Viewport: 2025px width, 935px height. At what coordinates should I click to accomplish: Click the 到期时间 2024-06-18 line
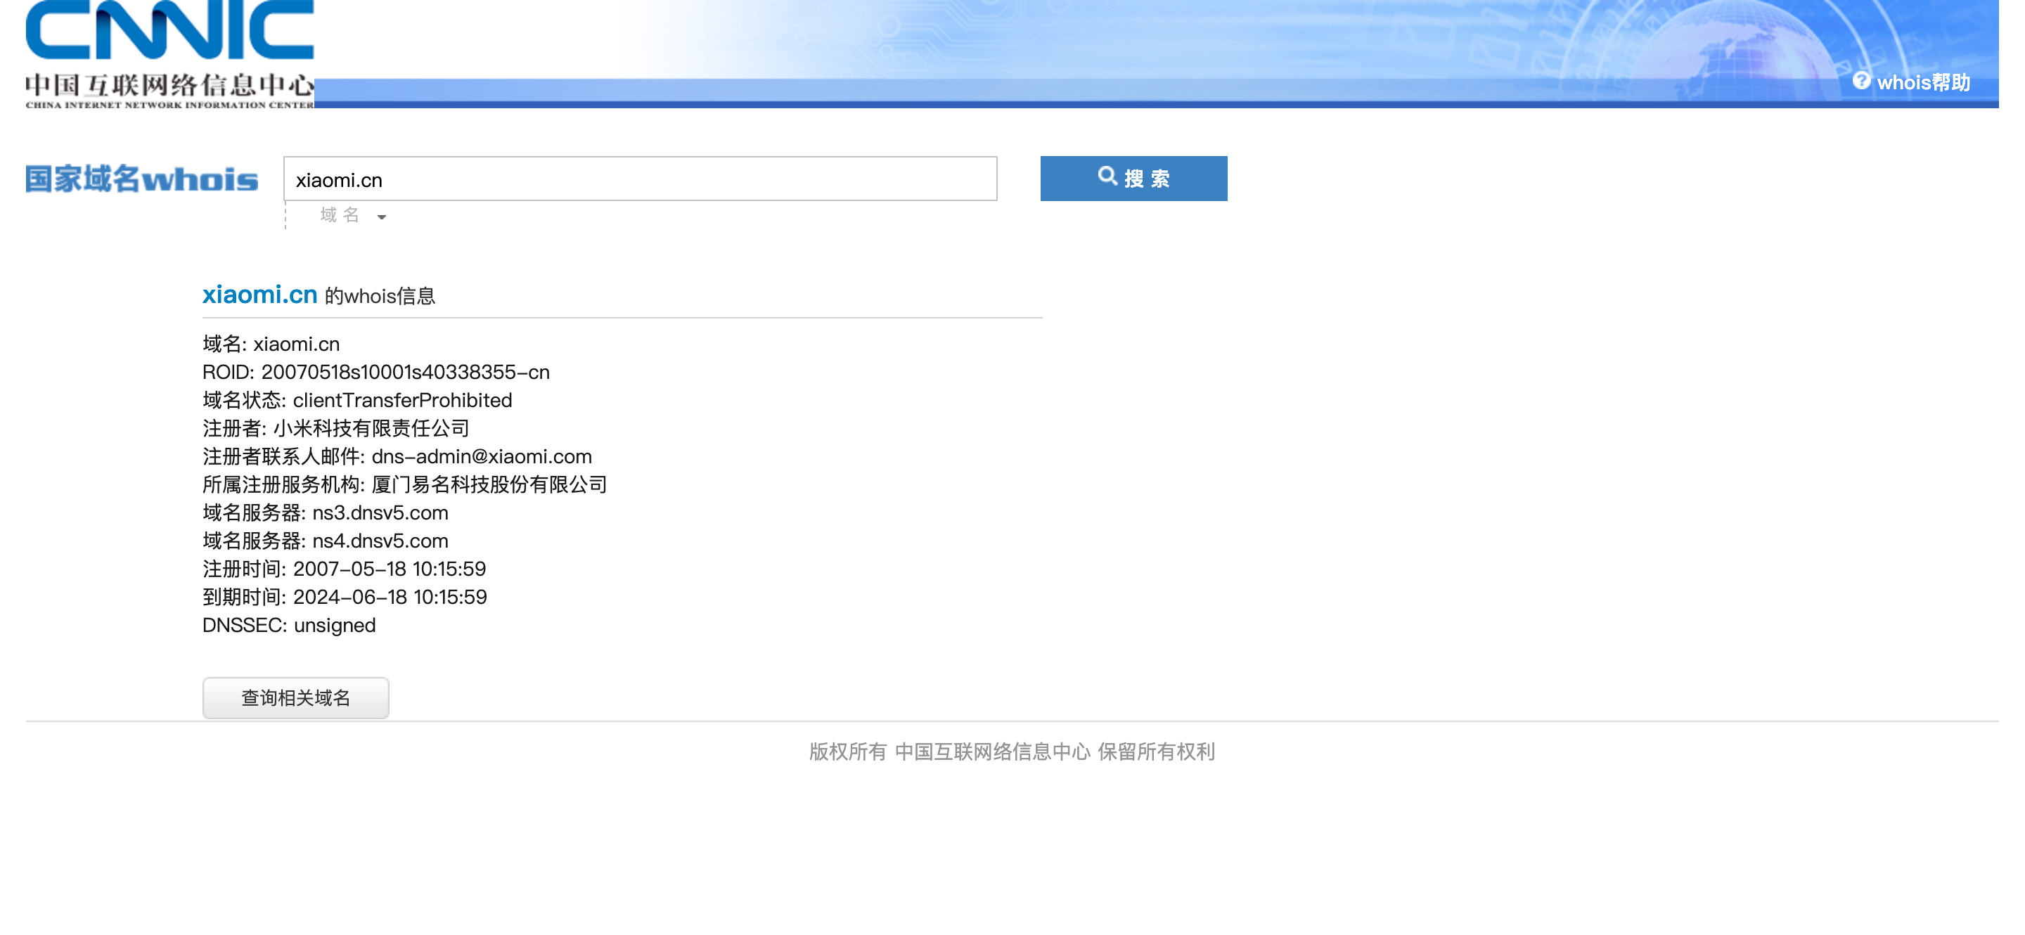coord(345,597)
